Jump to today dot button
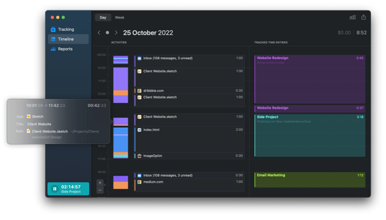The width and height of the screenshot is (386, 220). pyautogui.click(x=107, y=33)
